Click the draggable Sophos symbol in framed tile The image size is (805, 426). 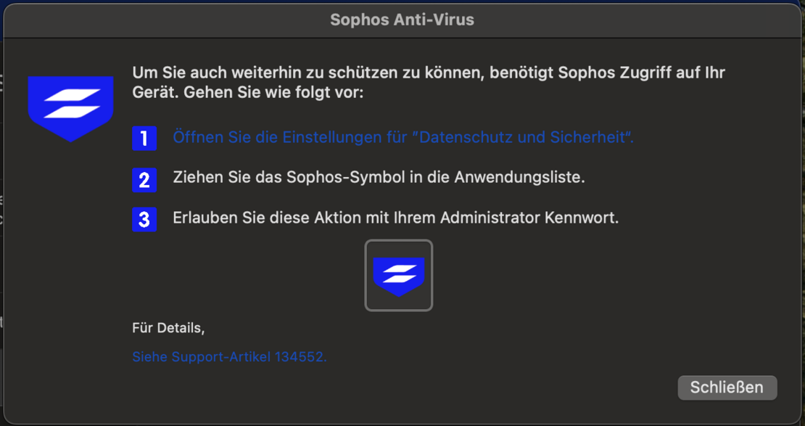pos(399,276)
